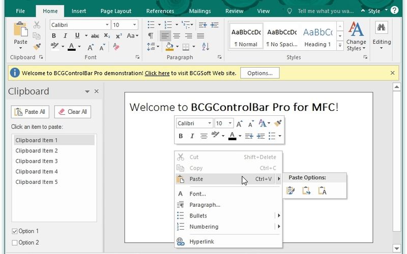The image size is (407, 254).
Task: Toggle Bold in the floating mini toolbar
Action: point(180,136)
